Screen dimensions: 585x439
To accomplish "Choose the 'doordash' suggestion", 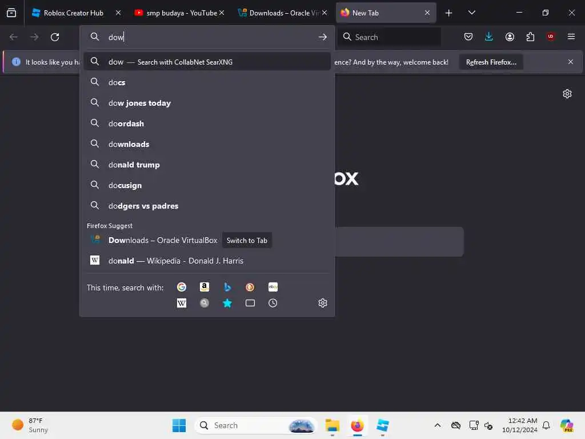I will click(x=207, y=123).
